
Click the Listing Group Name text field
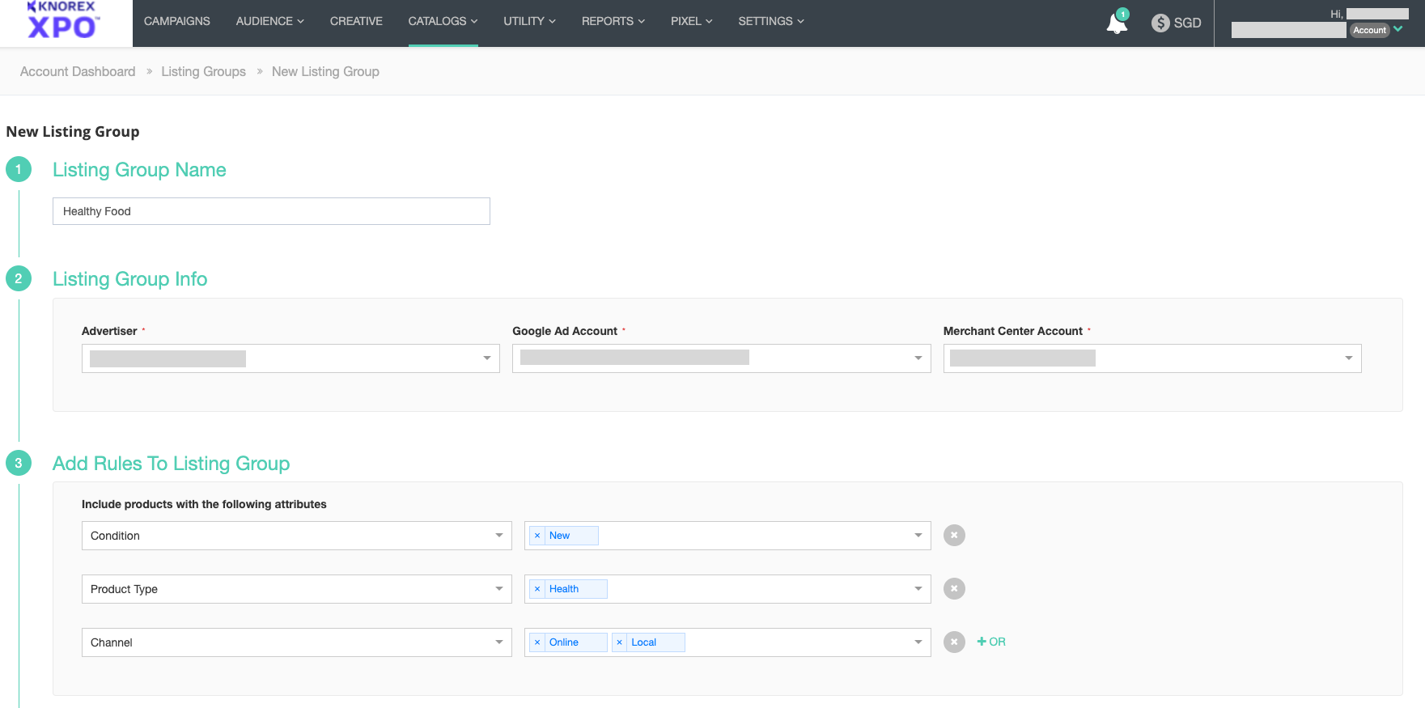pos(271,211)
